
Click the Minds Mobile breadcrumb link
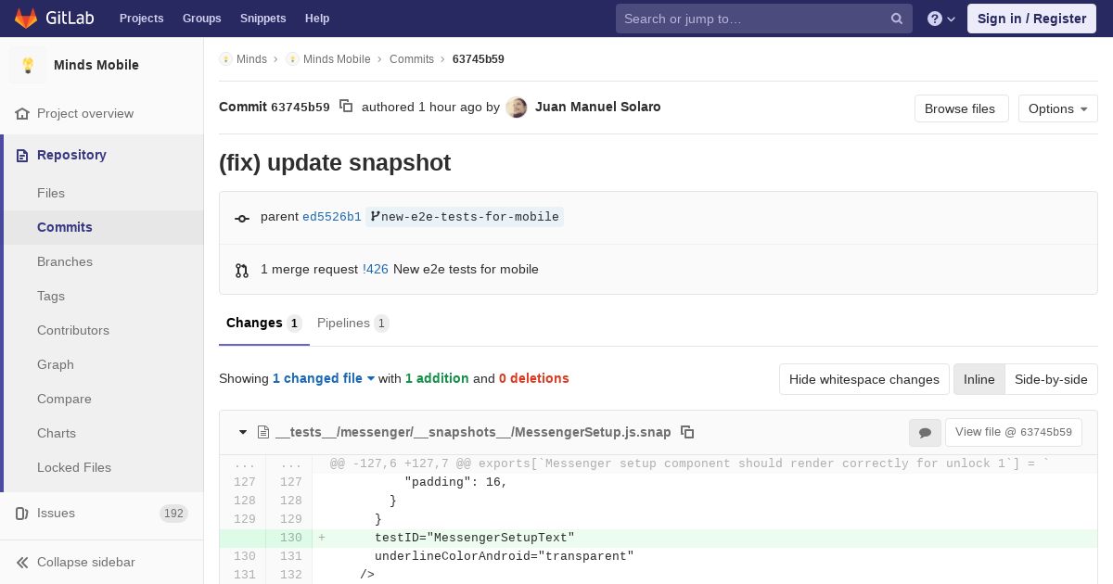click(x=337, y=59)
